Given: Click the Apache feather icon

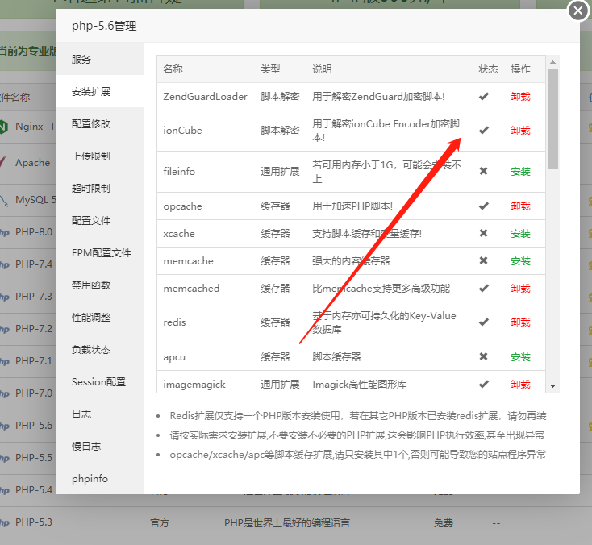Looking at the screenshot, I should pos(5,163).
